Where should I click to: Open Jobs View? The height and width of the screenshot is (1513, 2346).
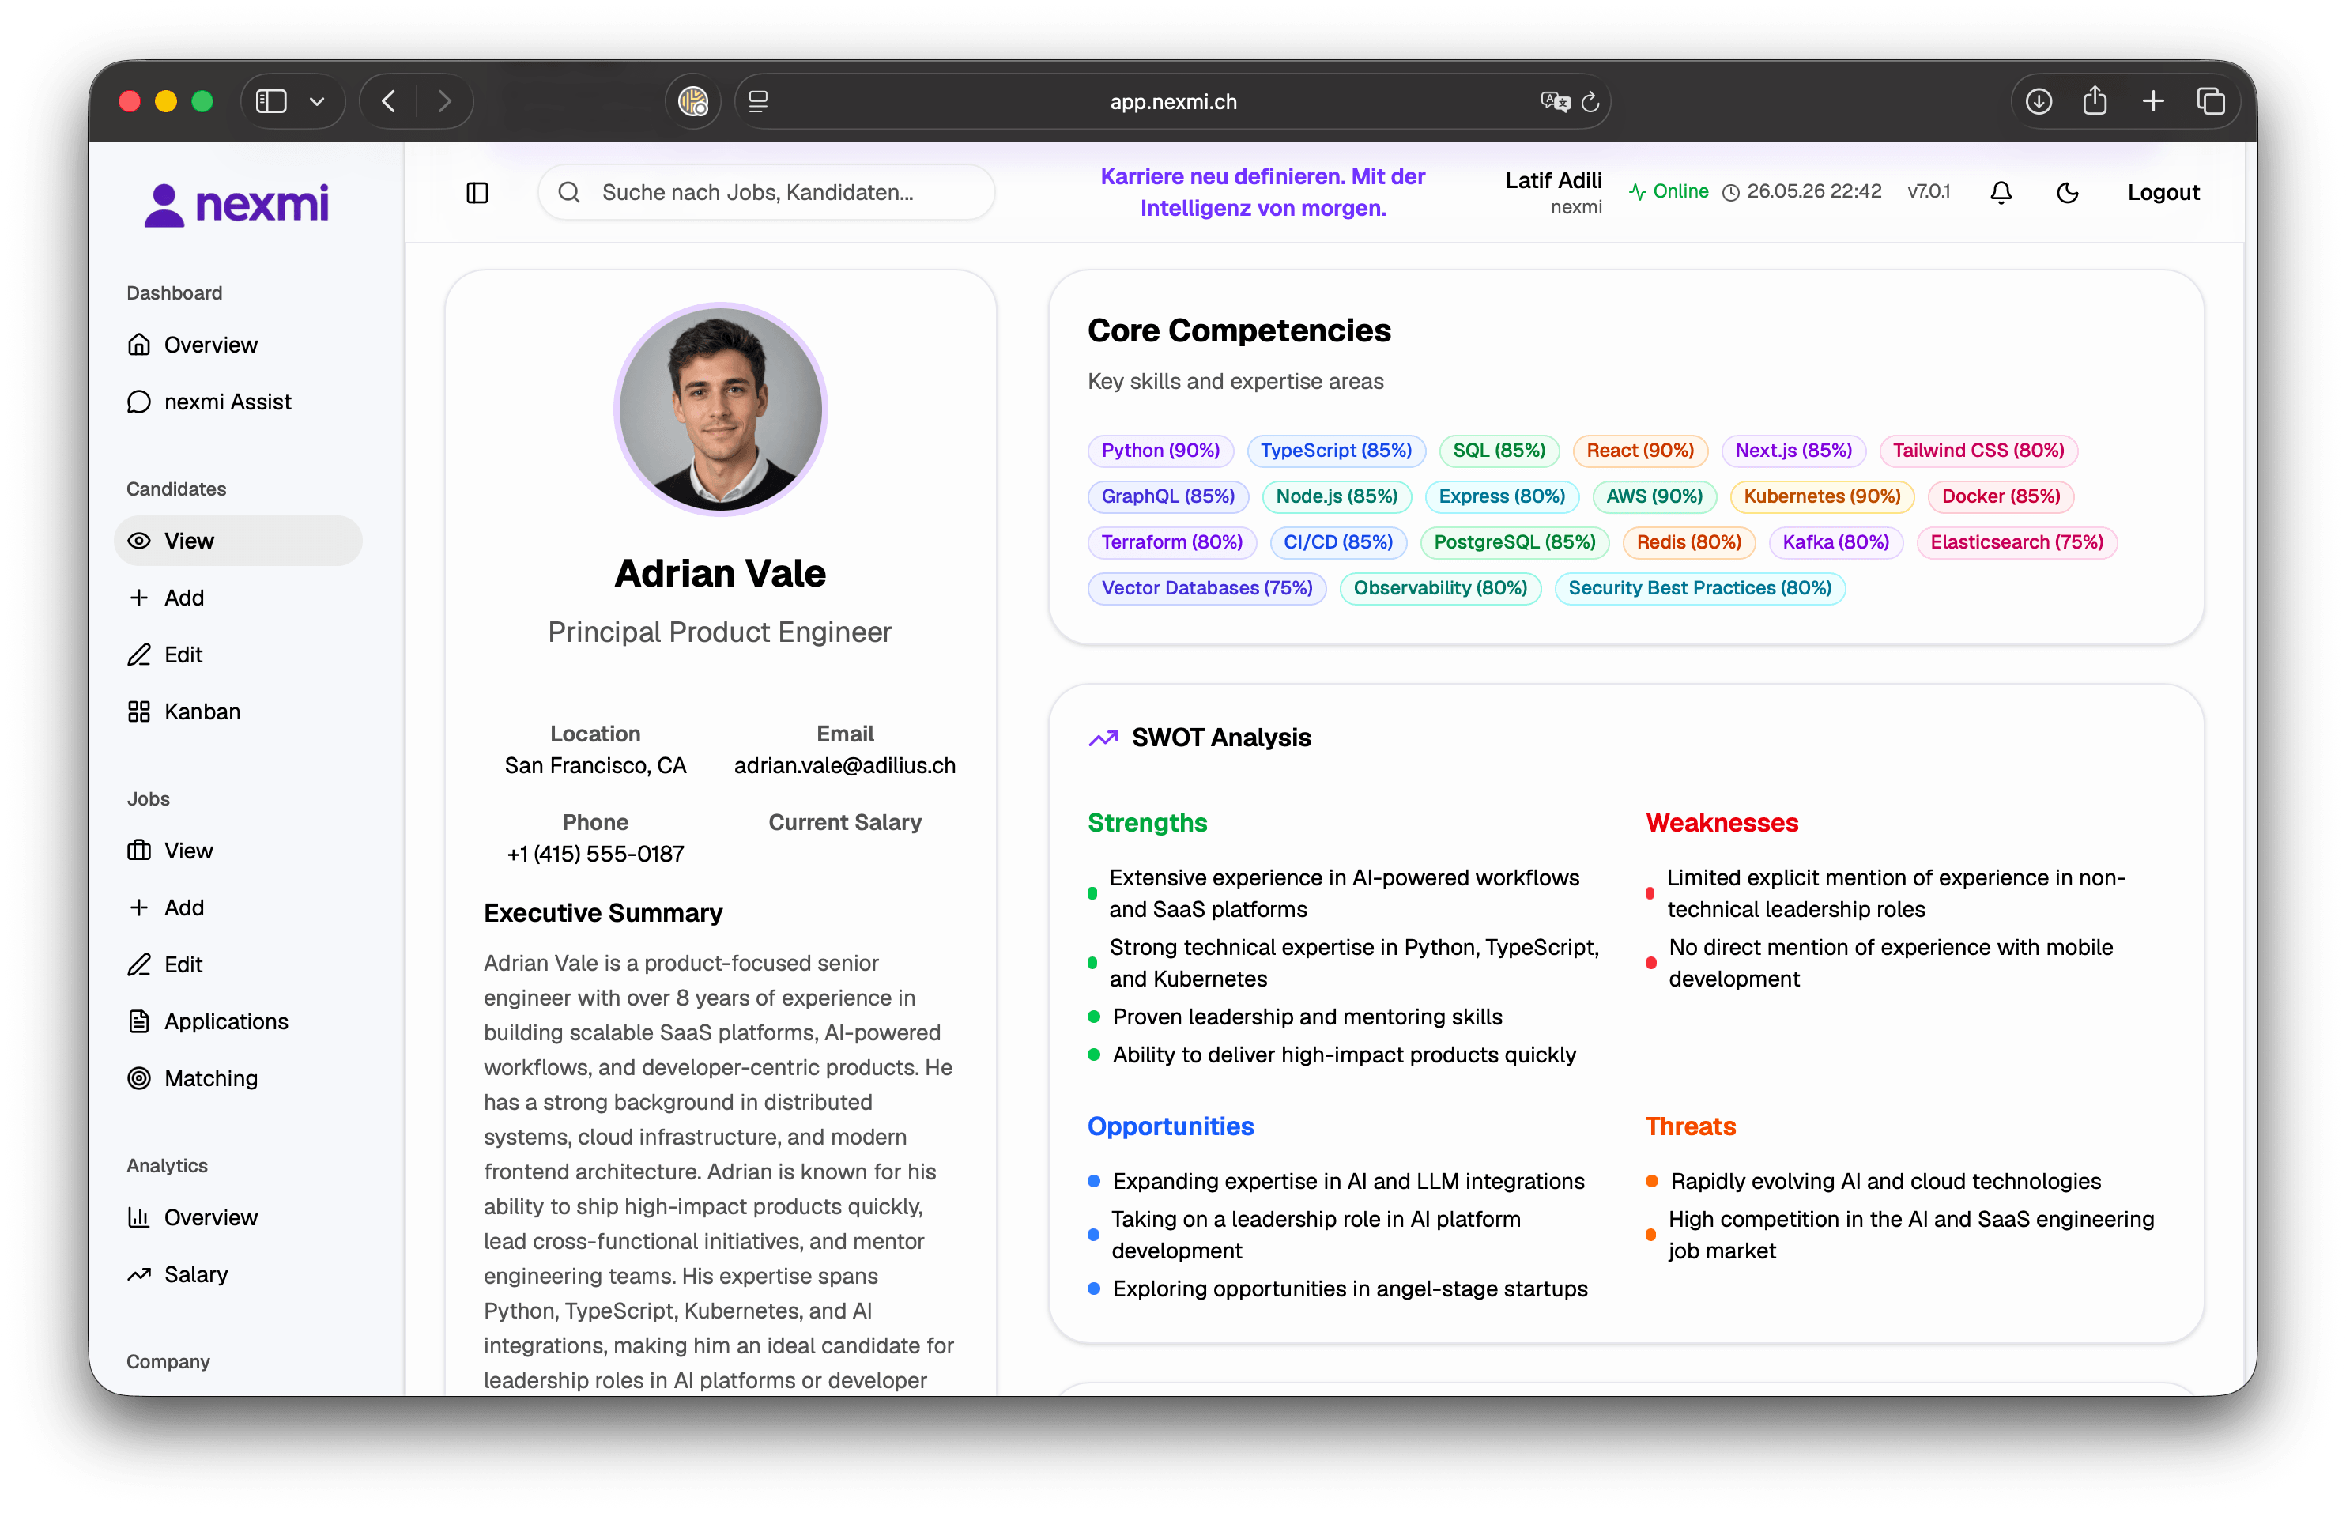[238, 850]
